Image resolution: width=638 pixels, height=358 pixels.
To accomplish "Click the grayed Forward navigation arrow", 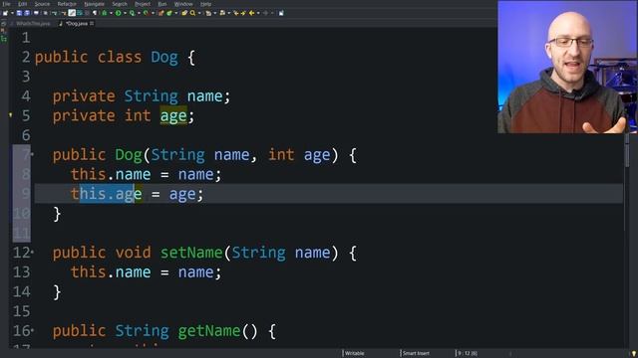I will (266, 13).
